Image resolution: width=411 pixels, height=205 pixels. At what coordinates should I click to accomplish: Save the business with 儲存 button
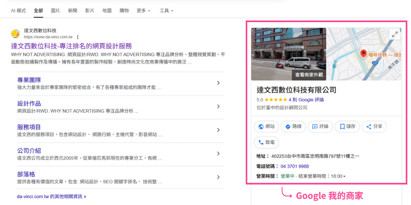pyautogui.click(x=347, y=127)
